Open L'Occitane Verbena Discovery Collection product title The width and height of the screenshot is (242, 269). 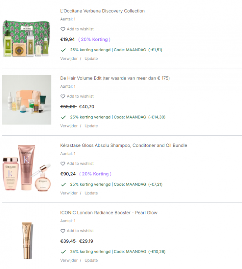[102, 11]
